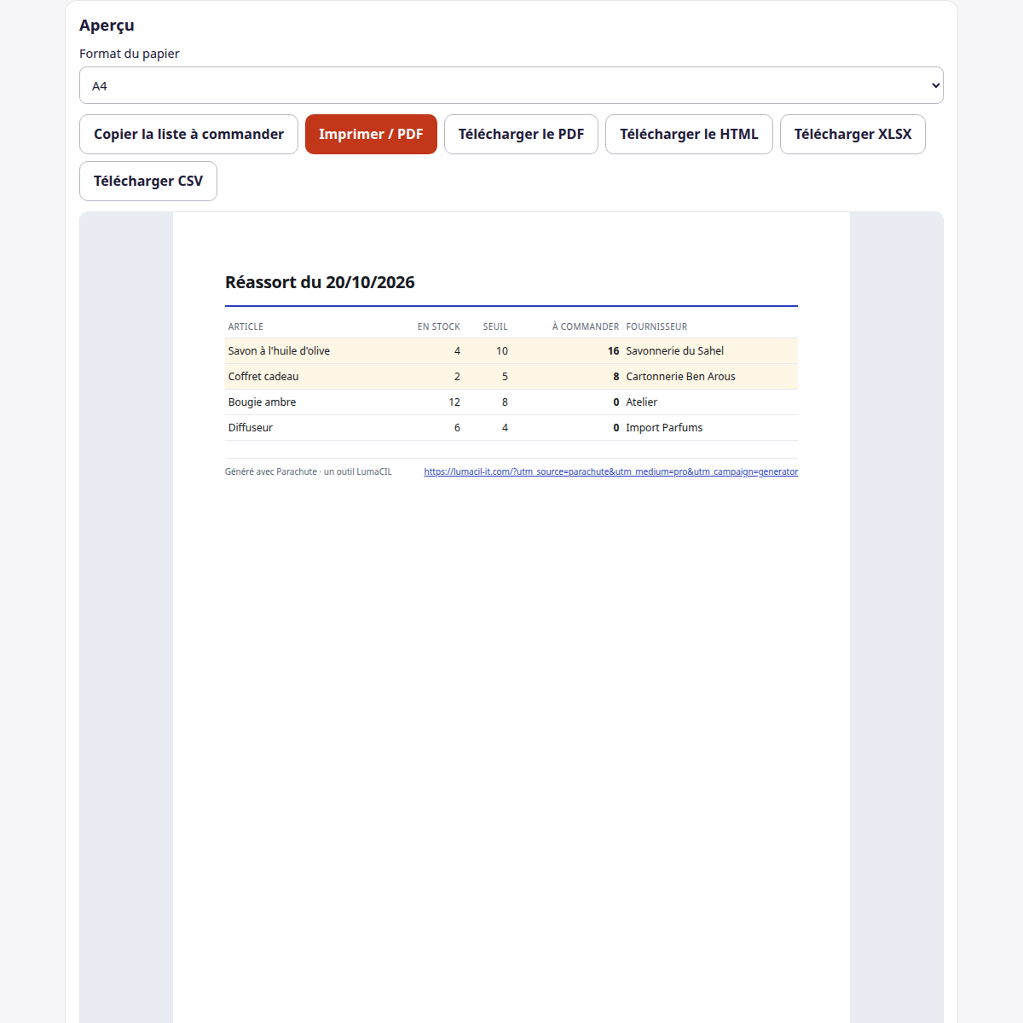Select the Bougie ambre cell
Image resolution: width=1023 pixels, height=1023 pixels.
coord(262,402)
